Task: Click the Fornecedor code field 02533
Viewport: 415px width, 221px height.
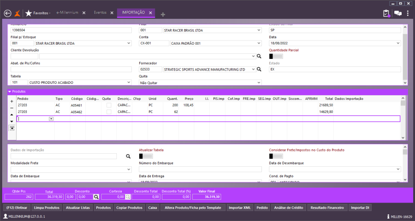Action: point(150,69)
